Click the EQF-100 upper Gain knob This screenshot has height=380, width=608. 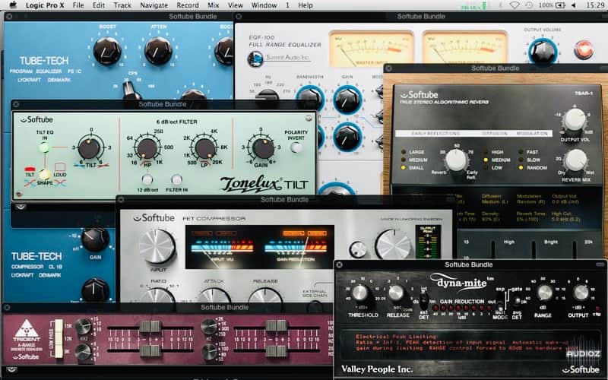pos(347,100)
